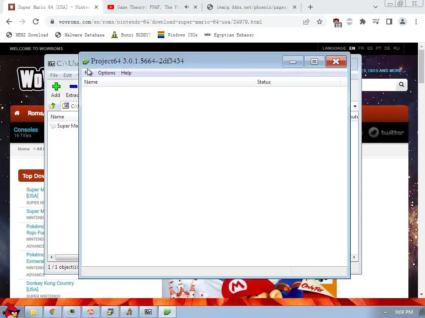Open Project64 from the taskbar
Image resolution: width=425 pixels, height=318 pixels.
tap(167, 312)
